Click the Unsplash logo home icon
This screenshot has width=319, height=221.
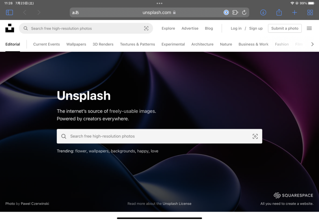tap(10, 28)
